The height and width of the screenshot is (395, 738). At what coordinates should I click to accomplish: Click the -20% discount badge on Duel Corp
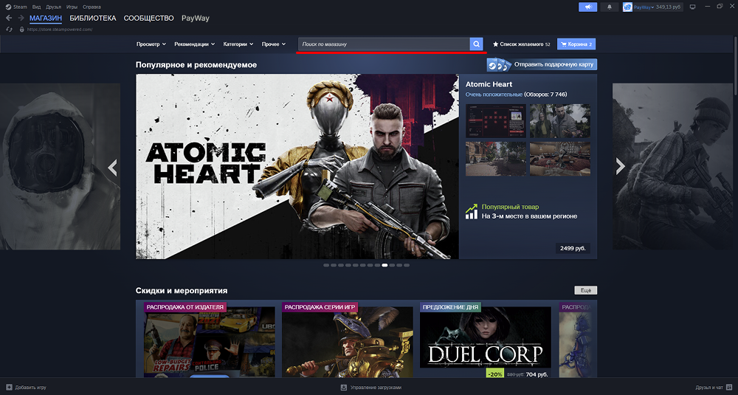click(494, 374)
